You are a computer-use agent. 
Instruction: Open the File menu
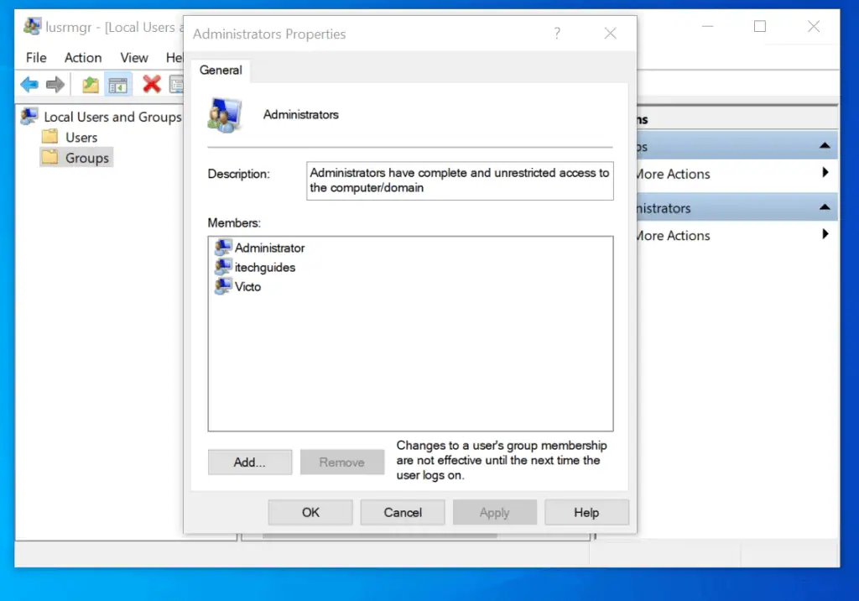[36, 58]
